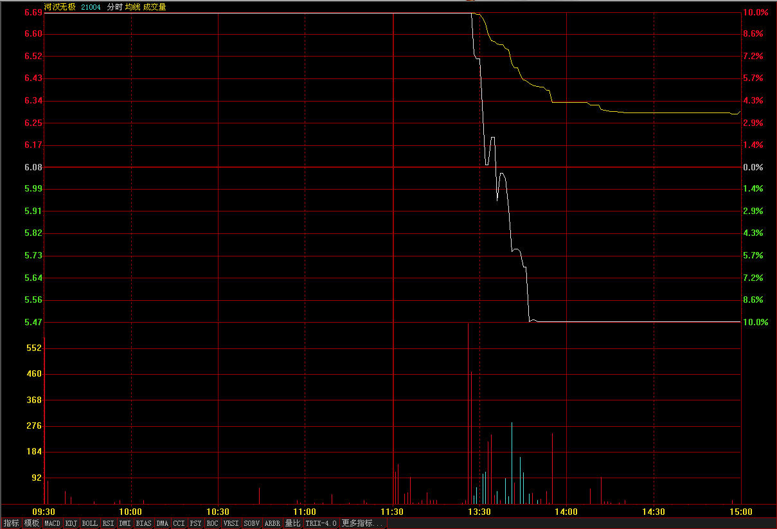Select the BIAS indicator tab
777x529 pixels.
coord(144,523)
